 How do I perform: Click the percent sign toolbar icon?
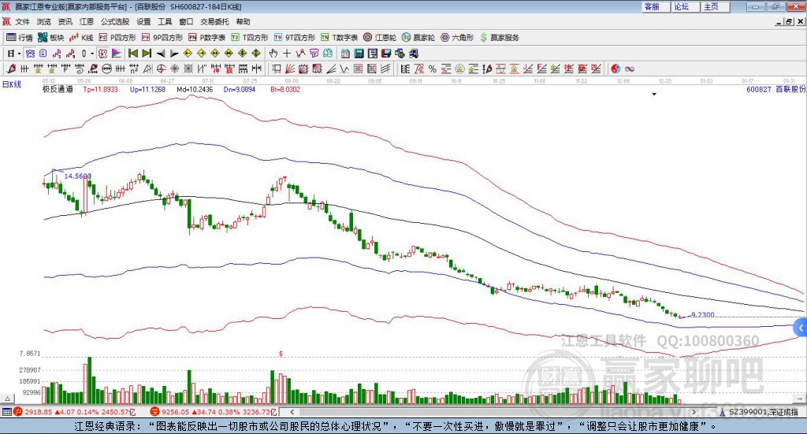pos(433,69)
